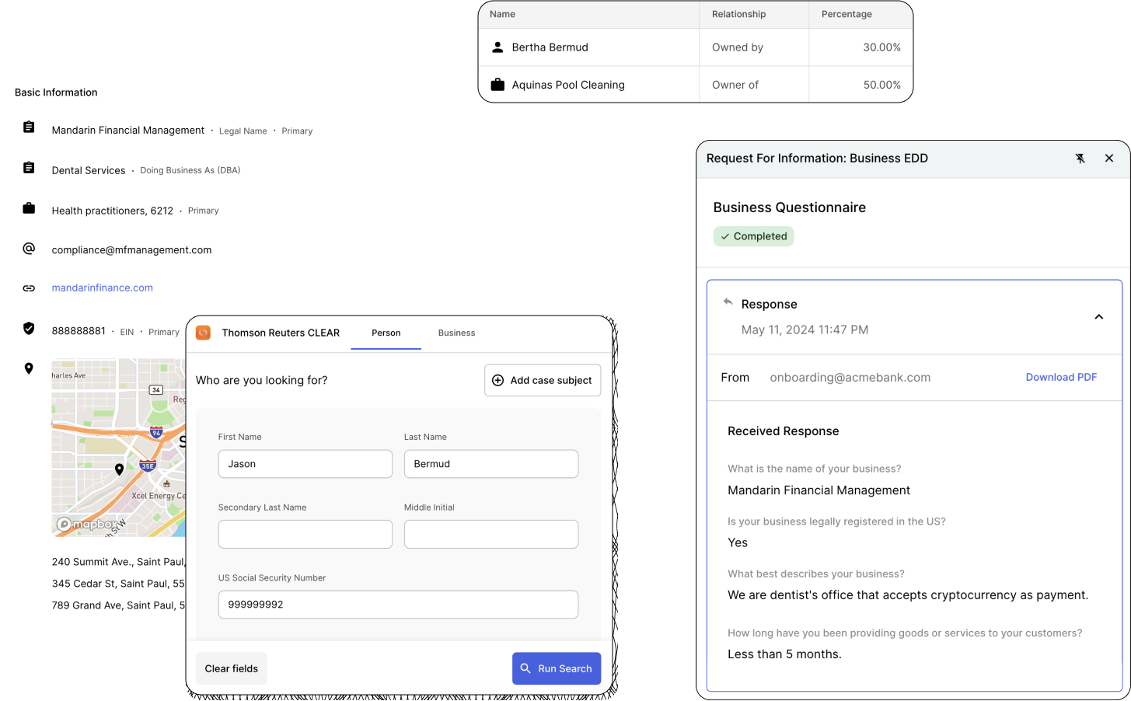
Task: Click the person icon beside Bertha Bermud
Action: click(x=497, y=47)
